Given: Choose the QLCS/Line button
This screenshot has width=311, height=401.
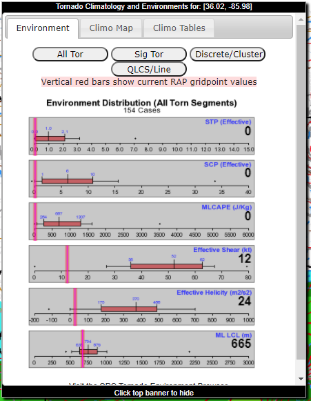Looking at the screenshot, I should click(x=149, y=69).
